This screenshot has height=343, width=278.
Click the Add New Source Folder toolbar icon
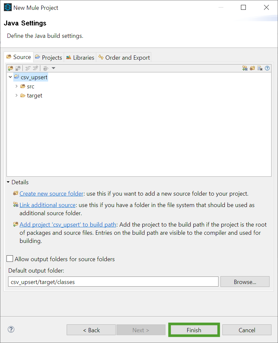click(x=252, y=68)
